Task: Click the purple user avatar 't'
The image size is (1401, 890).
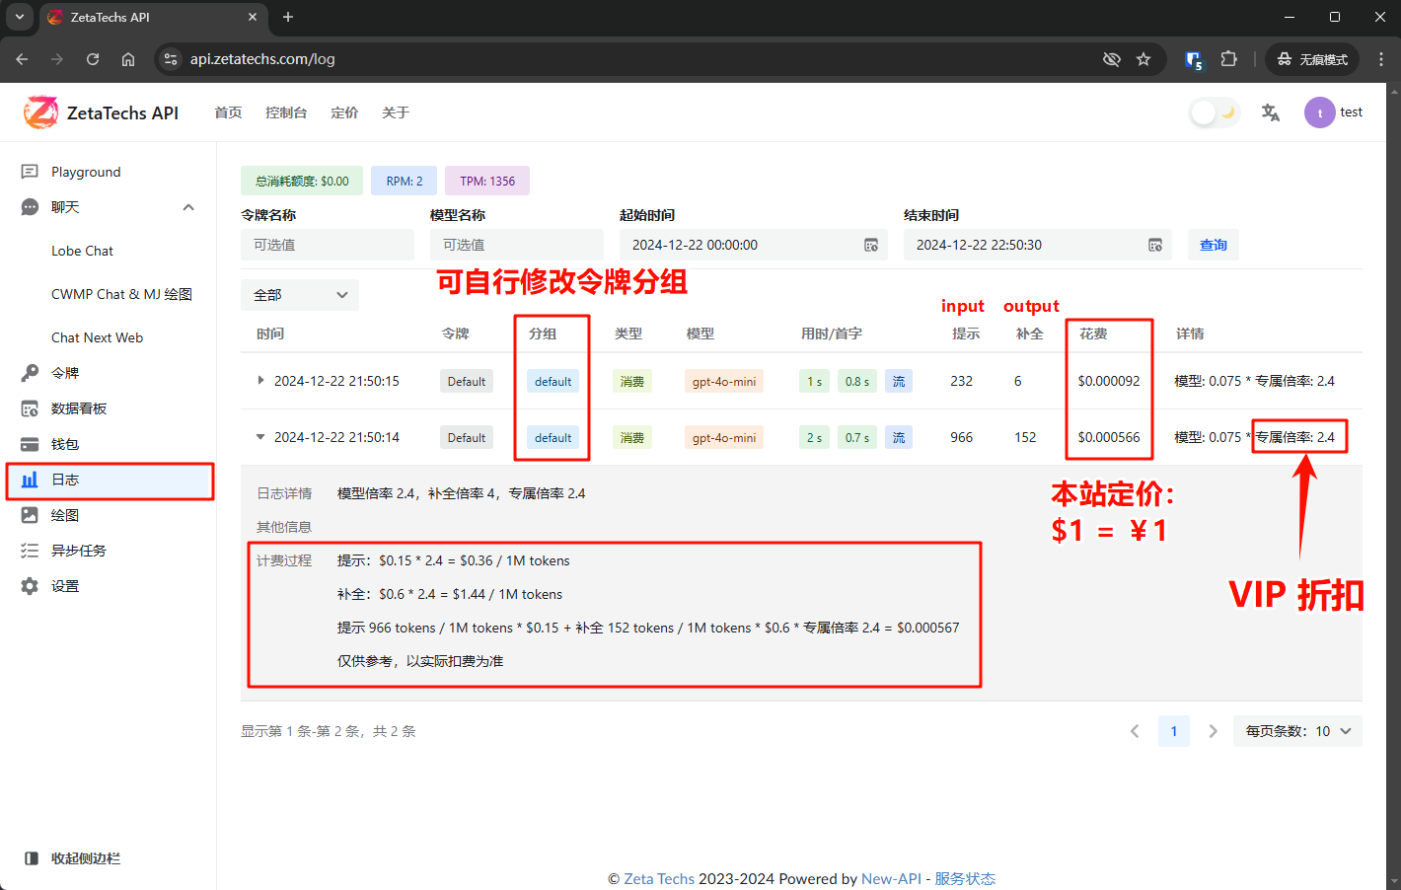Action: coord(1320,112)
